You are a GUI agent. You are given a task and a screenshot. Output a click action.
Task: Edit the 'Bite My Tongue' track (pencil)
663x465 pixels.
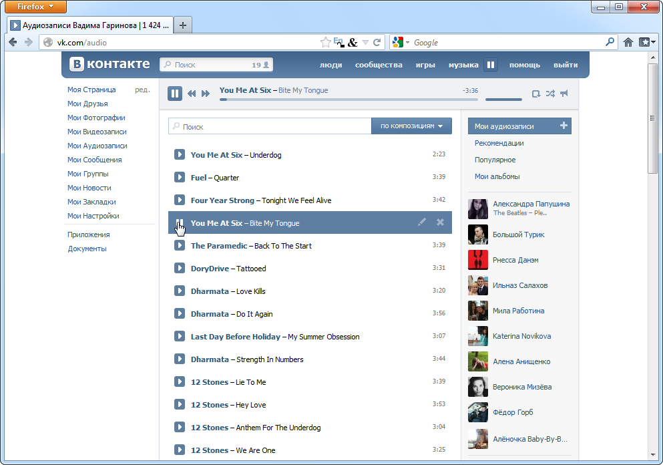421,222
